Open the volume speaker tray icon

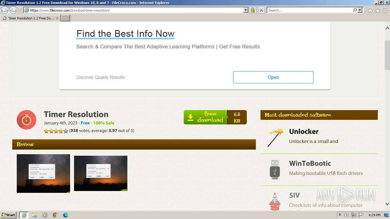coord(346,215)
